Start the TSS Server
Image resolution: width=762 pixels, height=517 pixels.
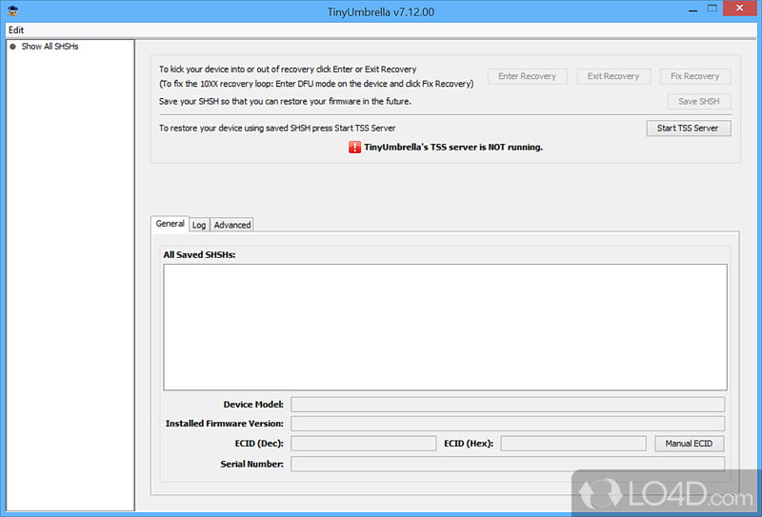[688, 129]
